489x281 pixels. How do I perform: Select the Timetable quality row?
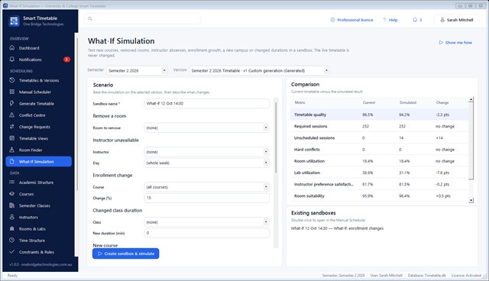point(379,115)
